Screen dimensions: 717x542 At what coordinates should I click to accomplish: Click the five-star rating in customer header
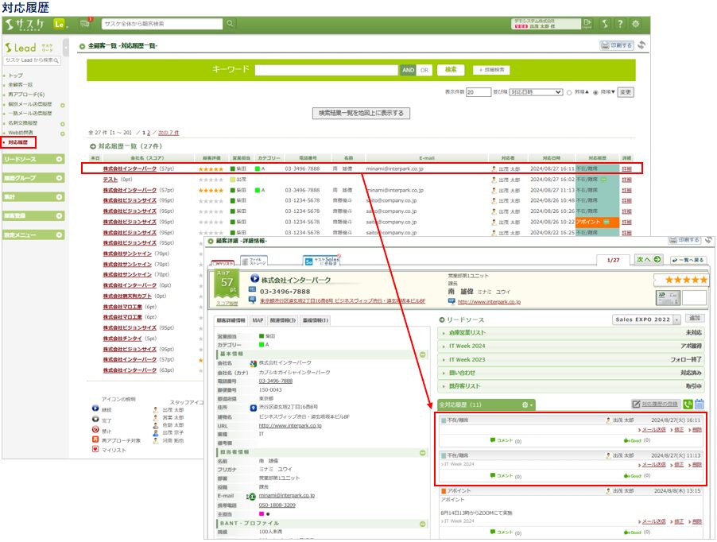pyautogui.click(x=680, y=281)
